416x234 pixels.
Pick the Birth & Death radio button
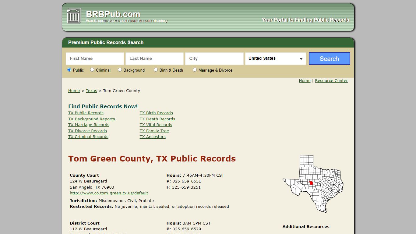(x=156, y=70)
